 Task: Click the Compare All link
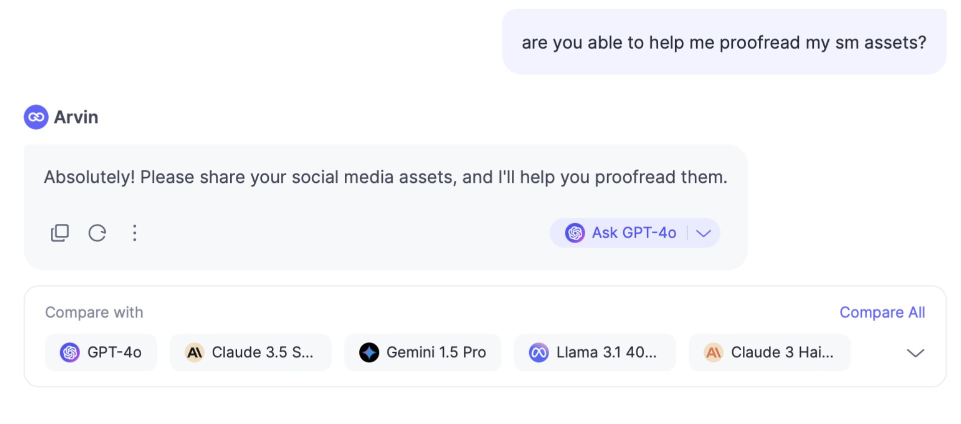882,312
